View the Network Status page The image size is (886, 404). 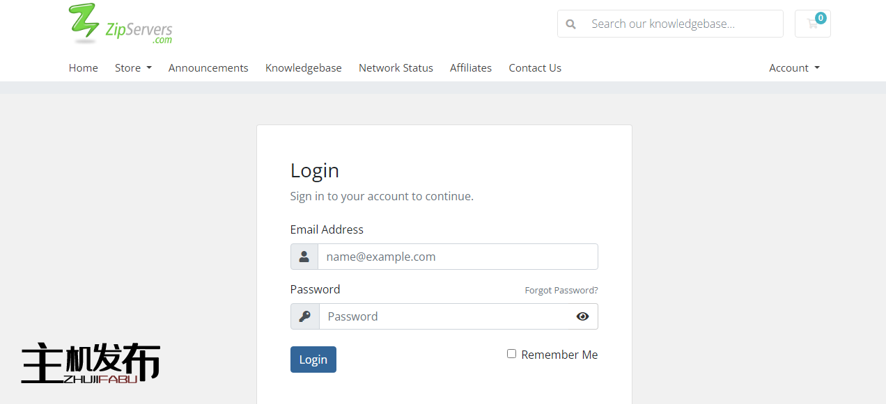[396, 67]
